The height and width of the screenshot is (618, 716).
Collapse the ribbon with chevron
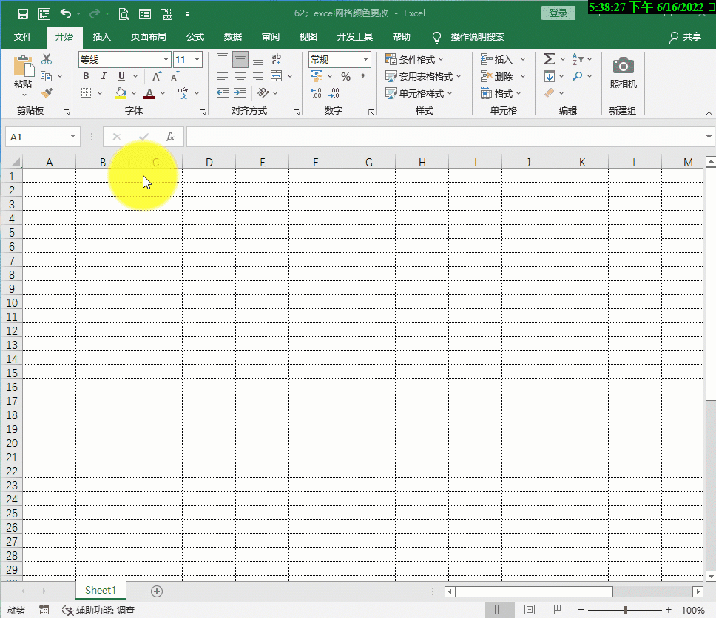[x=709, y=113]
